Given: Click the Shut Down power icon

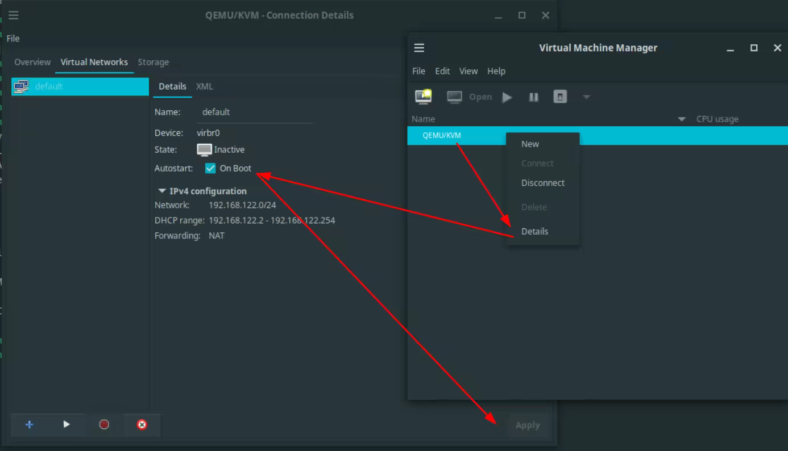Looking at the screenshot, I should (560, 97).
